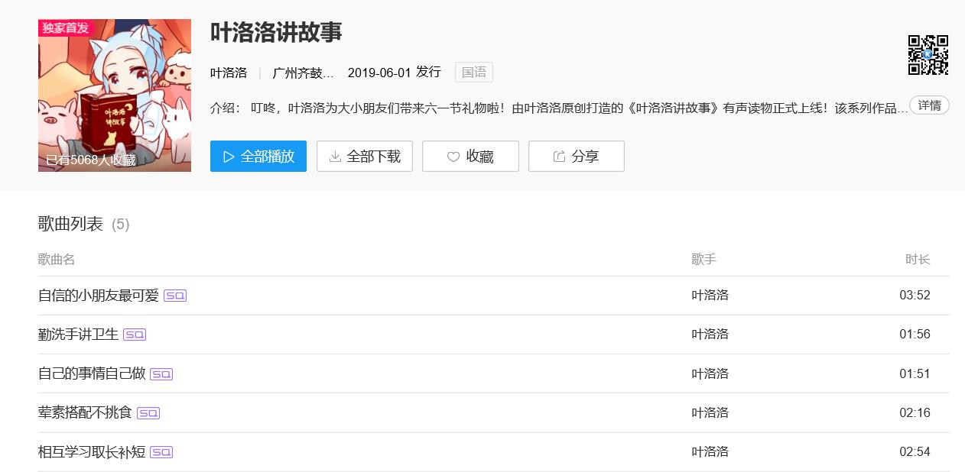Play all songs with 全部播放
Screen dimensions: 965x472
click(258, 157)
